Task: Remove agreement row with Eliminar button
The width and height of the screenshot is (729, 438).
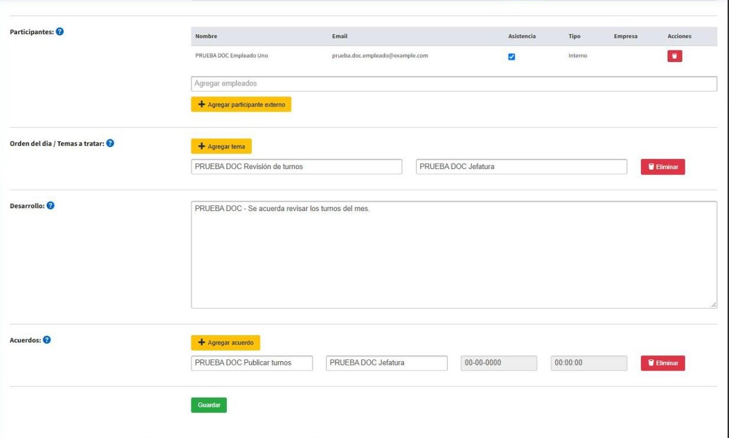Action: (x=663, y=363)
